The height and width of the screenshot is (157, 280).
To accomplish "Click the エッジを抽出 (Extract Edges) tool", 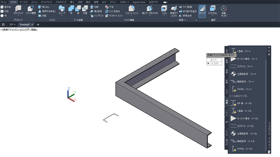I will [113, 11].
